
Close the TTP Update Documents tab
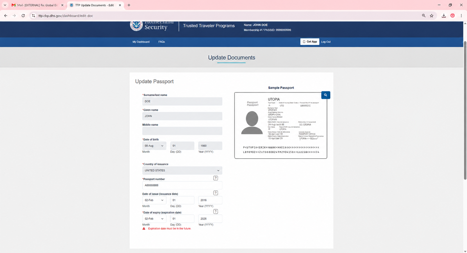[x=120, y=5]
